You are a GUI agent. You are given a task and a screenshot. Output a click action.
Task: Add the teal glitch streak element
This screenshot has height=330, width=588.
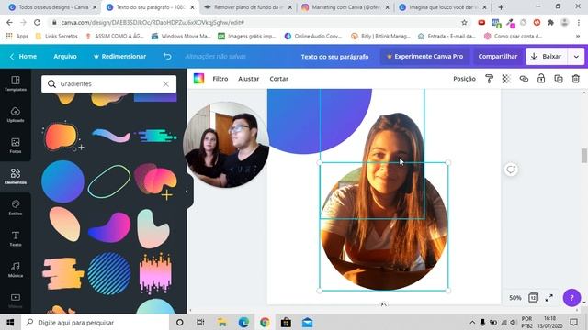pos(155,137)
